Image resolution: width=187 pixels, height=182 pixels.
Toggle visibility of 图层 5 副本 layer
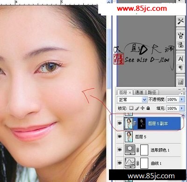pyautogui.click(x=120, y=123)
